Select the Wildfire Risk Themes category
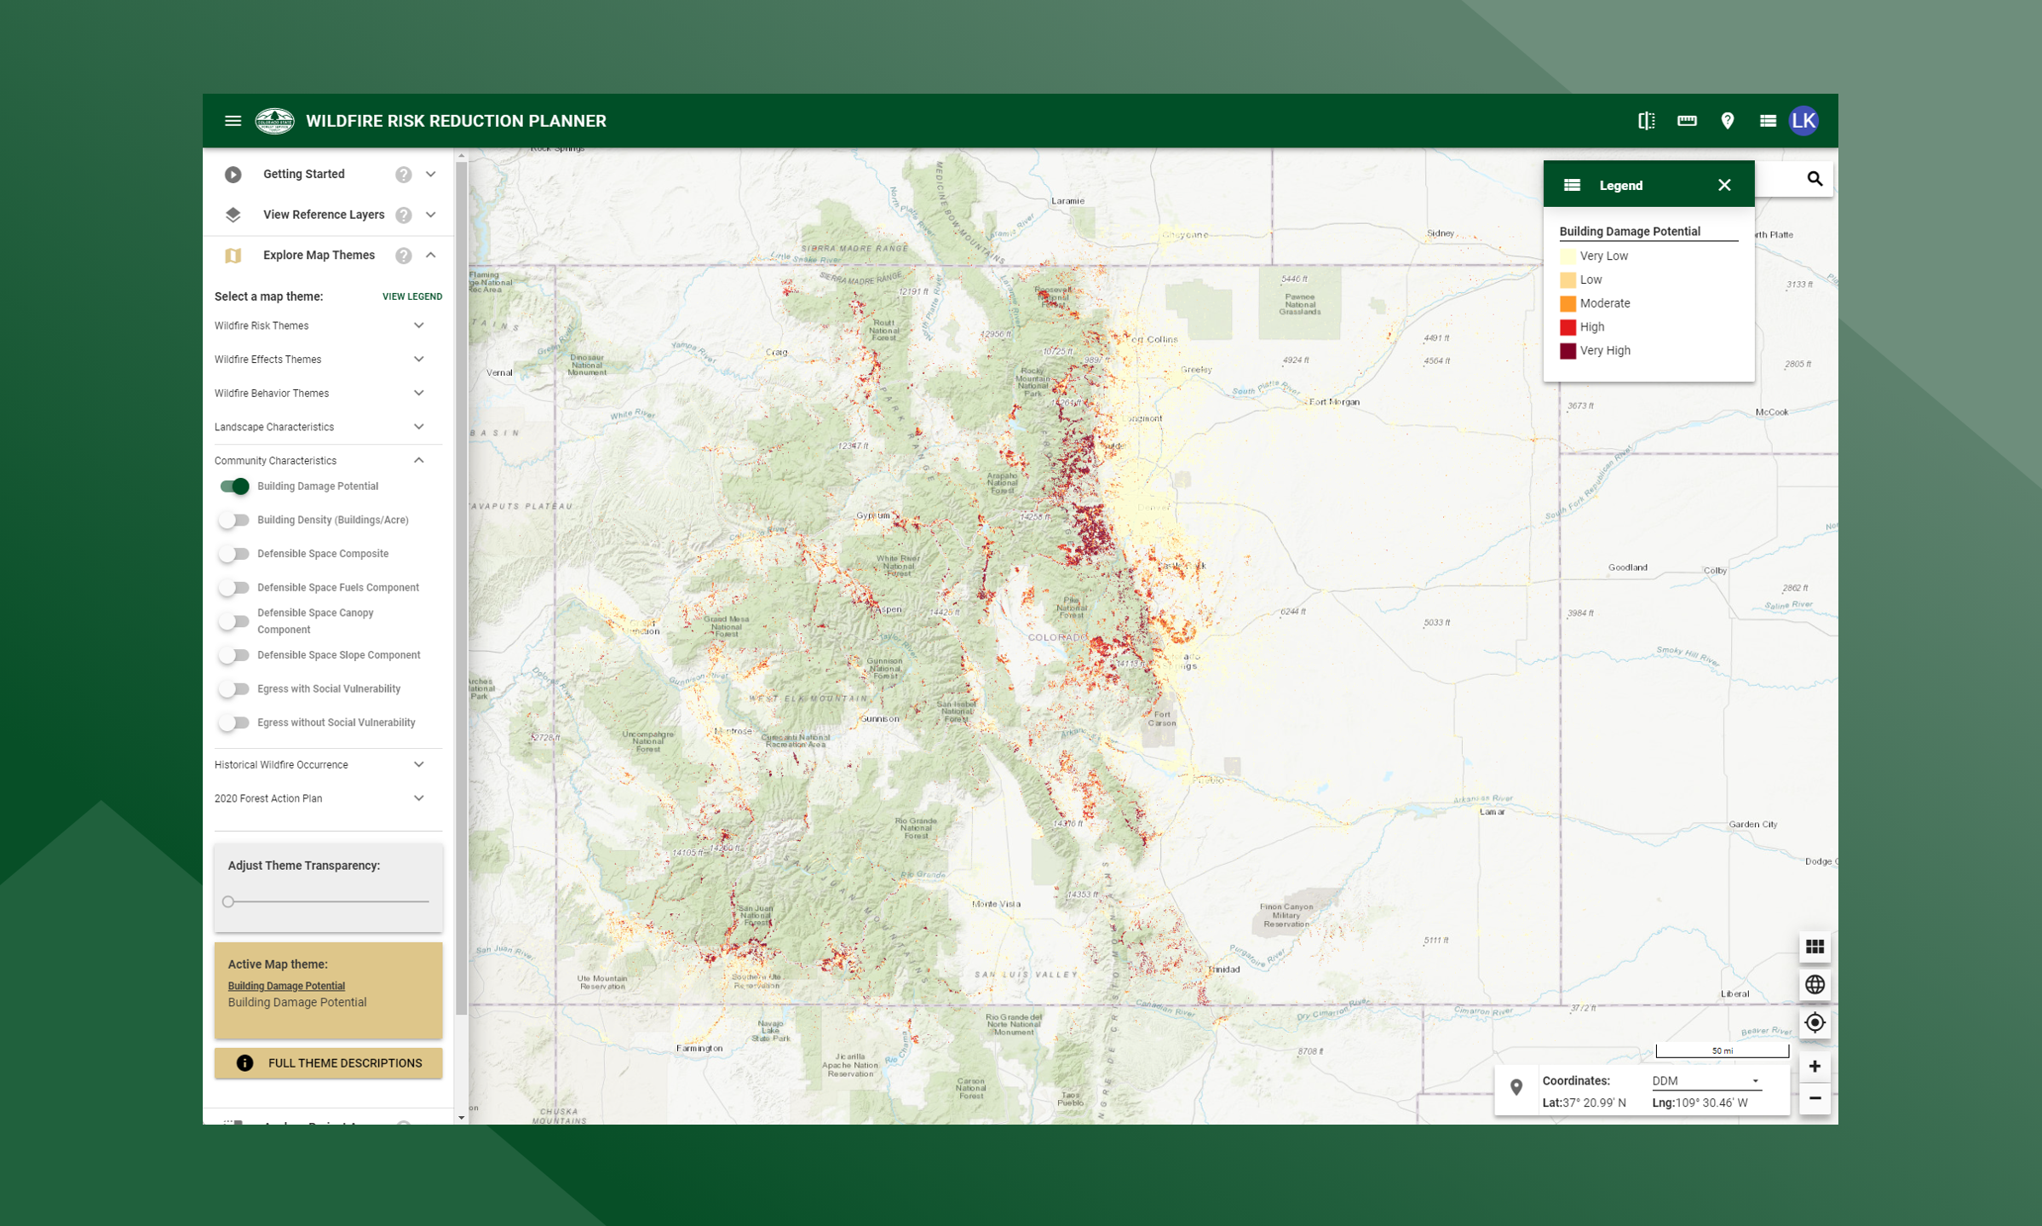 point(262,325)
